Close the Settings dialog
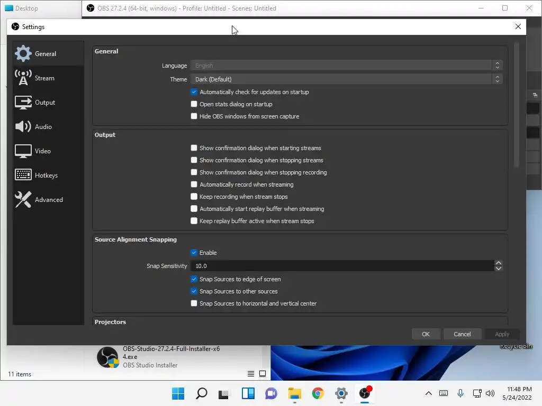542x406 pixels. 518,26
